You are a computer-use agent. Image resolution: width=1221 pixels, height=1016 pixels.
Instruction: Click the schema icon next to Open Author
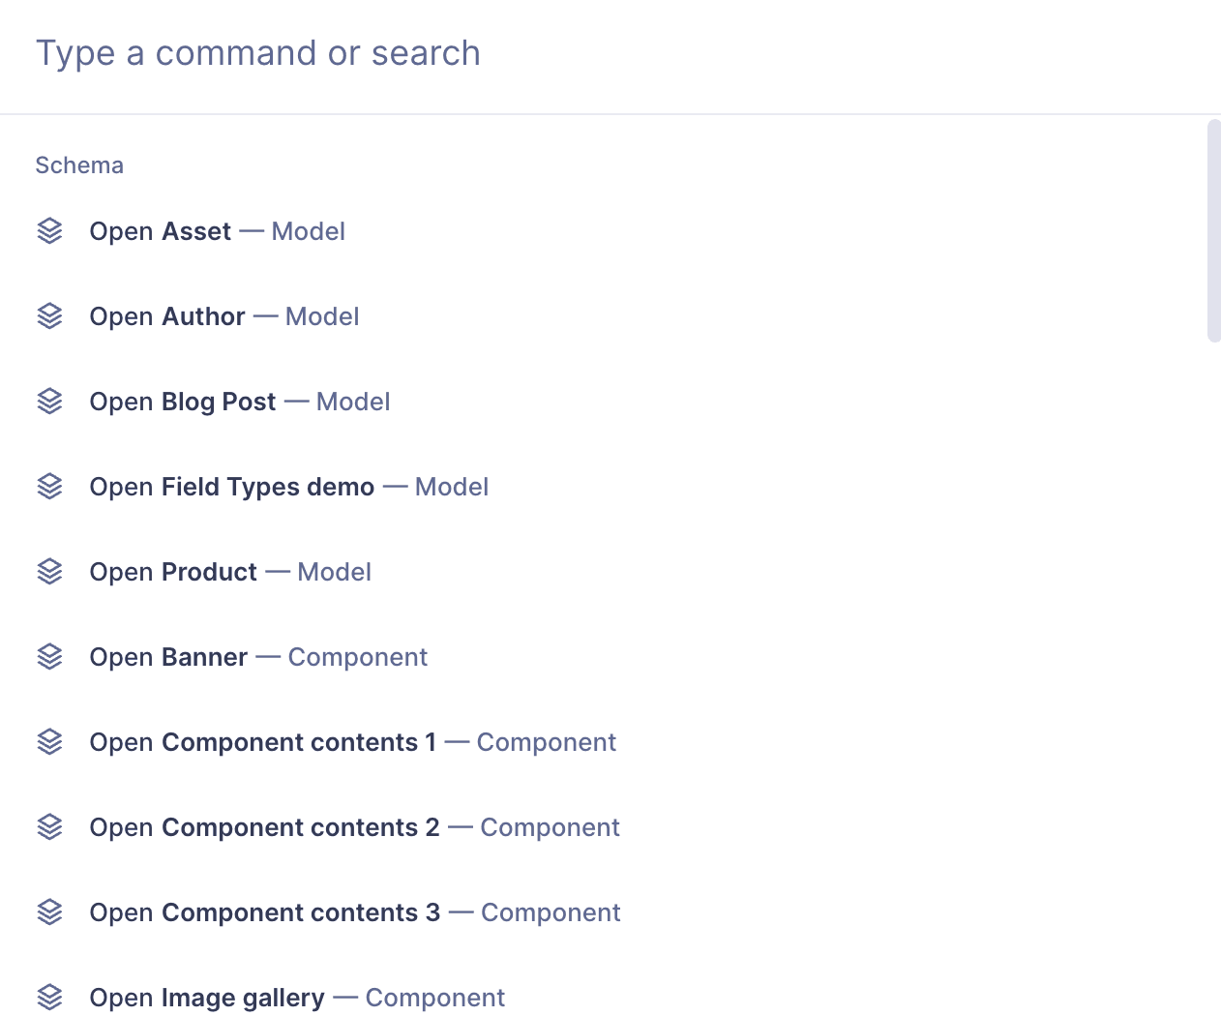click(49, 316)
